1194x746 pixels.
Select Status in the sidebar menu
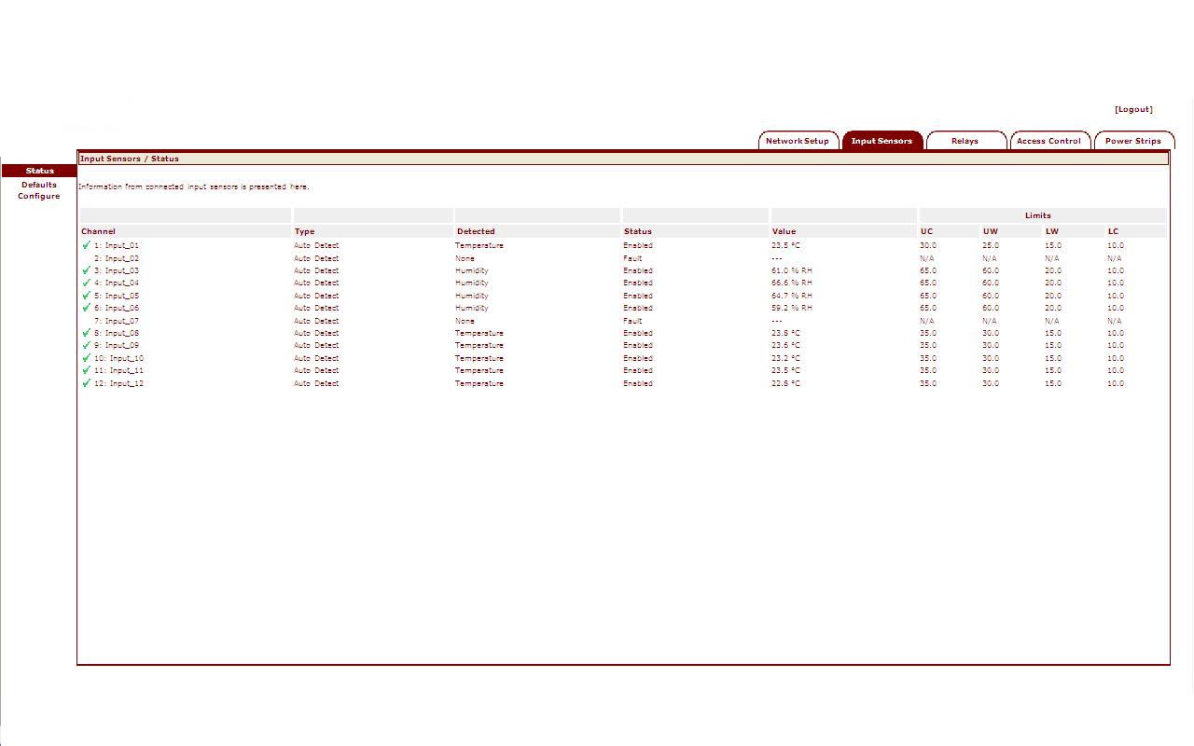pyautogui.click(x=39, y=171)
